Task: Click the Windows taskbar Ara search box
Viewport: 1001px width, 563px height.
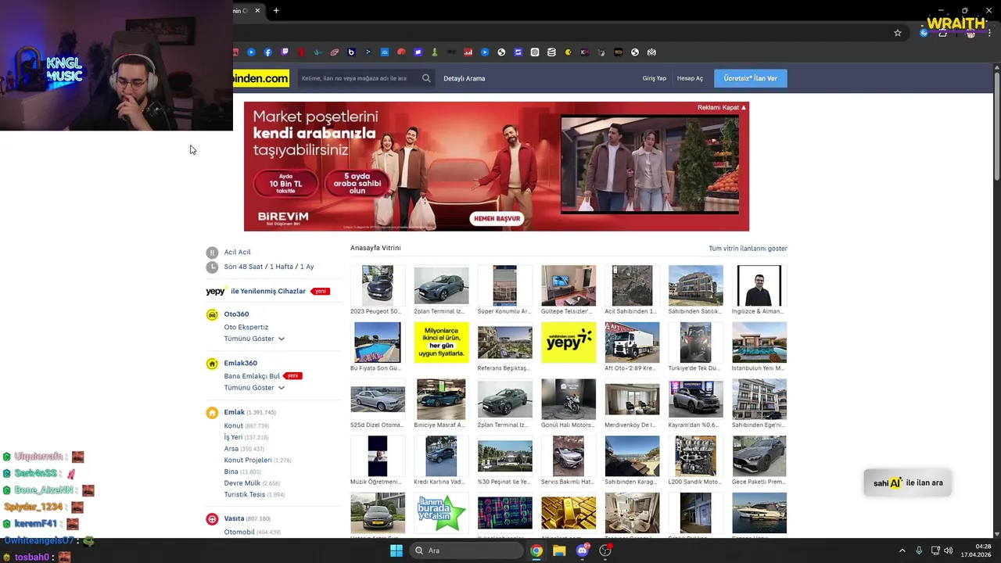Action: click(467, 550)
